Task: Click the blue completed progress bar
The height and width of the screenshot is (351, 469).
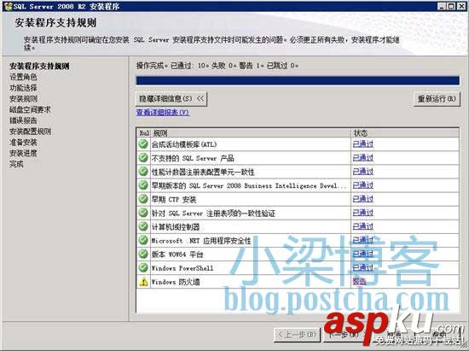Action: pyautogui.click(x=298, y=80)
